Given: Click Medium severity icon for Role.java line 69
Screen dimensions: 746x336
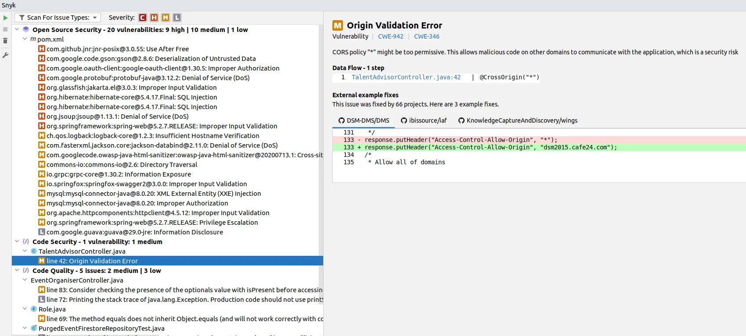Looking at the screenshot, I should pyautogui.click(x=42, y=318).
